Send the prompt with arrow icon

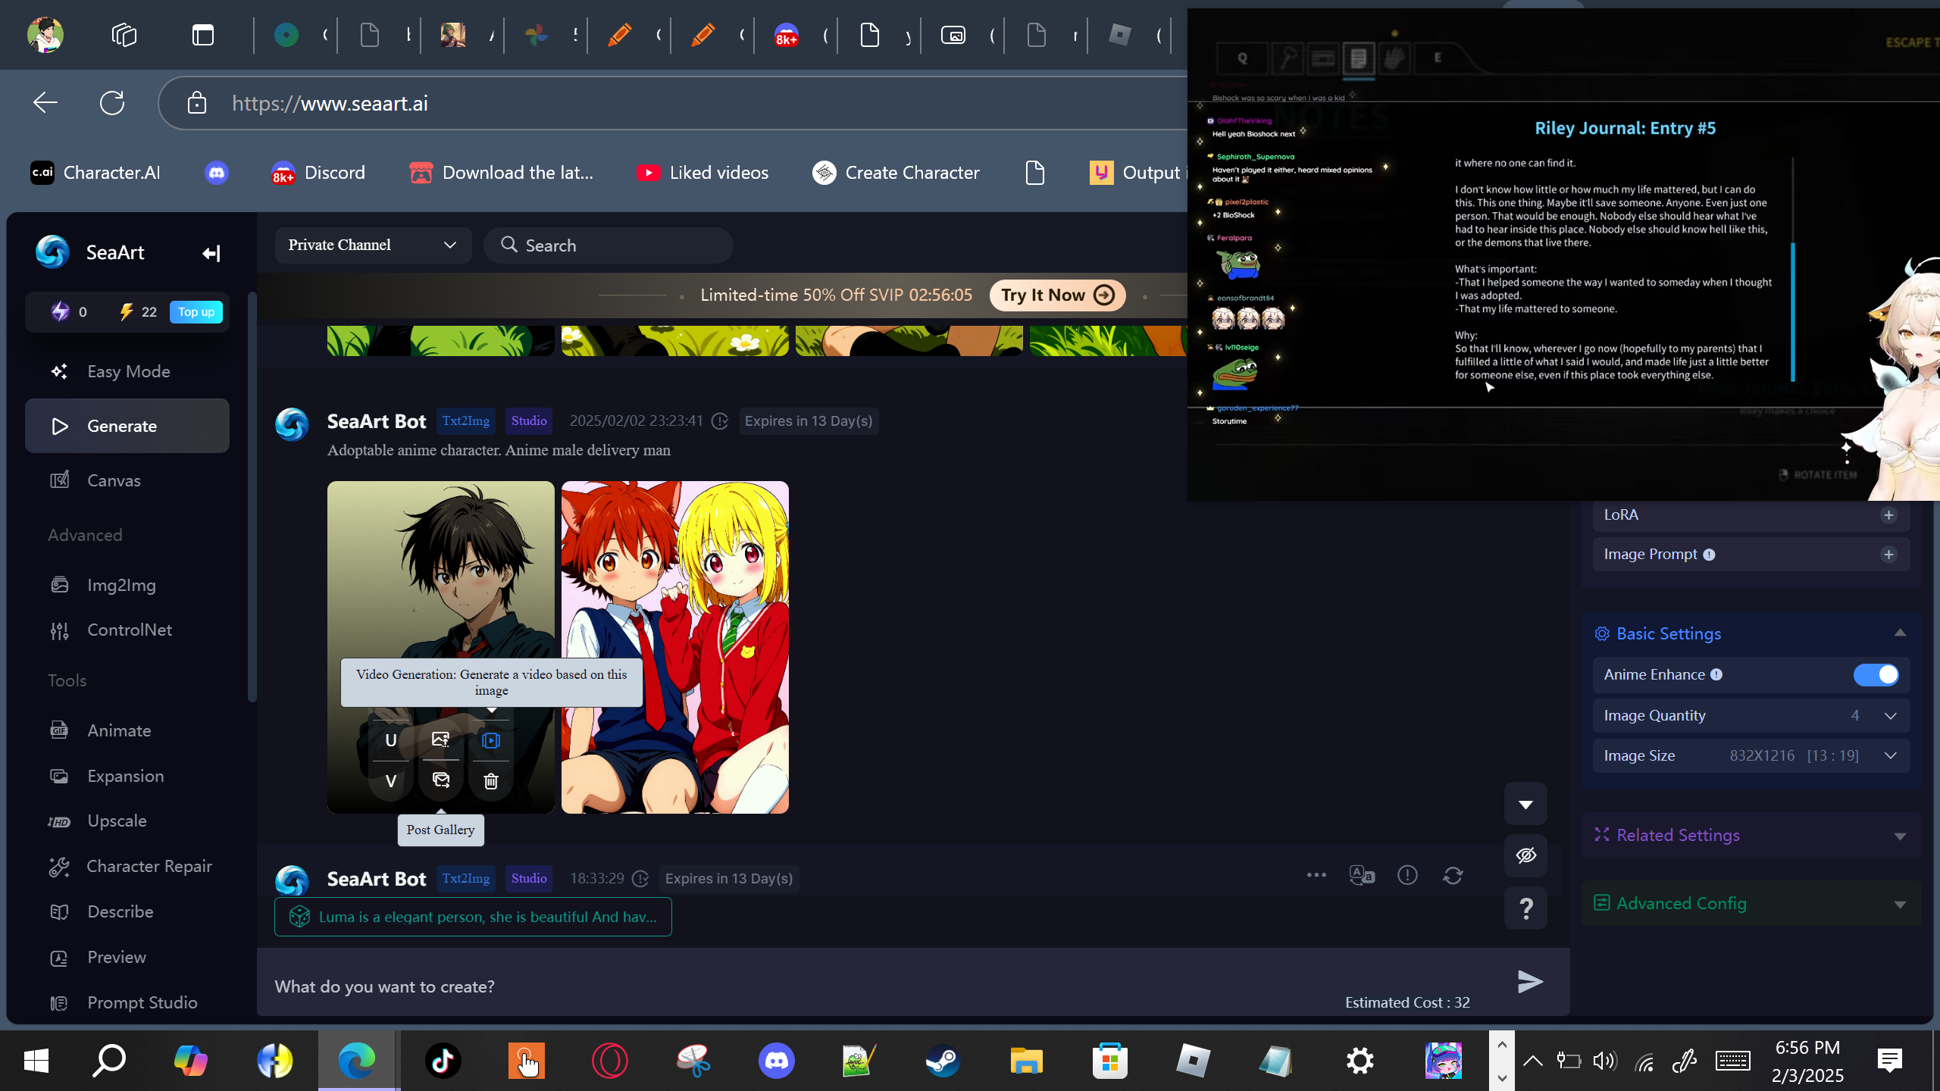pos(1530,981)
